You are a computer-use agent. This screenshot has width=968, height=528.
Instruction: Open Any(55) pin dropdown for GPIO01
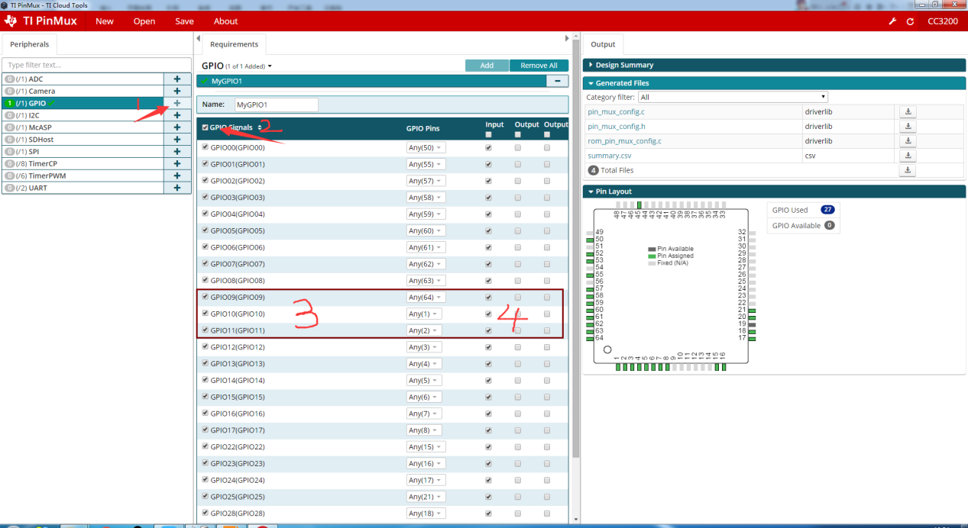[x=426, y=164]
